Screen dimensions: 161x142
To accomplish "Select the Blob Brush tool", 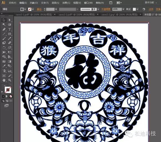I will (4, 43).
